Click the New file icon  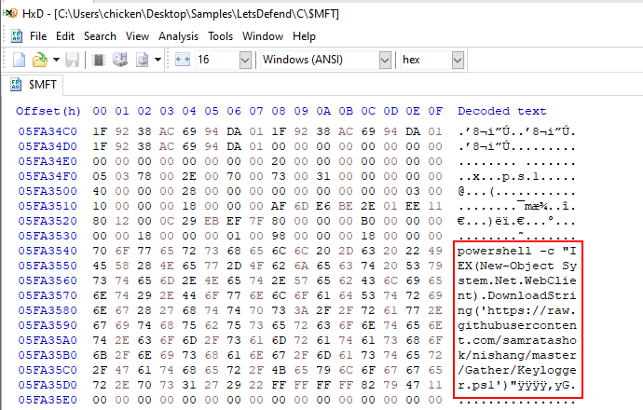click(19, 60)
